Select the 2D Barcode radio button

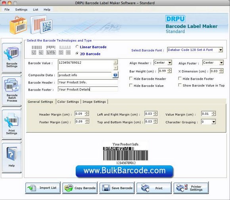[x=77, y=53]
